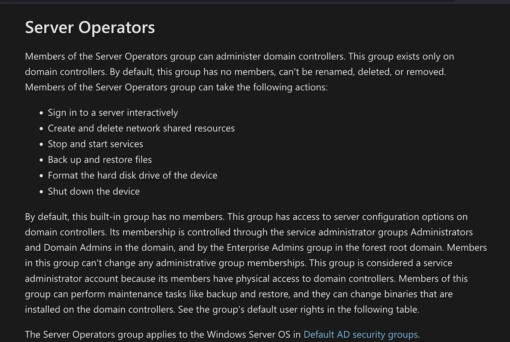Viewport: 510px width, 342px height.
Task: Click the 'Shut down the device' bullet
Action: click(94, 191)
